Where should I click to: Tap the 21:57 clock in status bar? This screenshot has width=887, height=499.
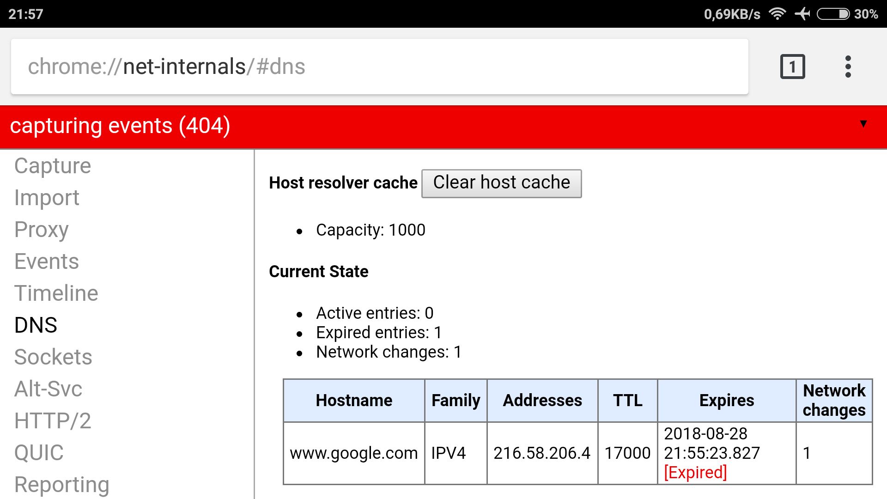tap(26, 14)
